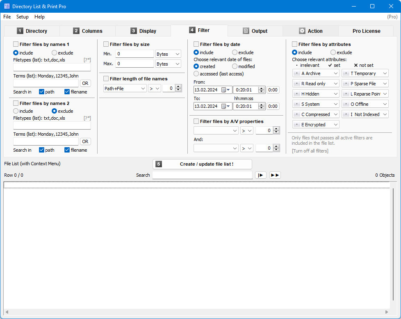Click the first A/V property value spinner
This screenshot has width=401, height=319.
click(x=276, y=130)
